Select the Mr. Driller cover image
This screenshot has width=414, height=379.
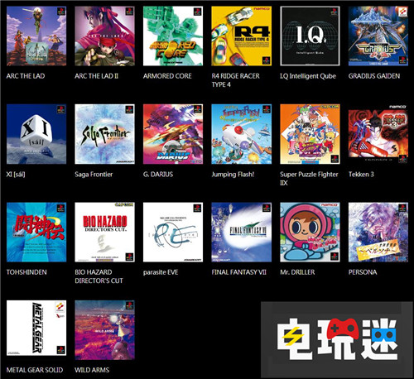(310, 233)
